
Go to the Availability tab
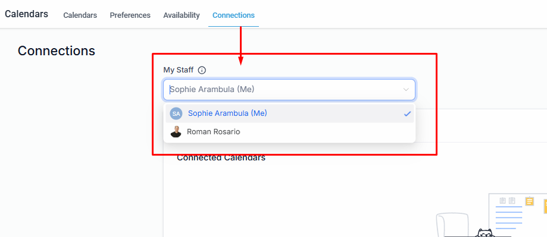point(182,15)
